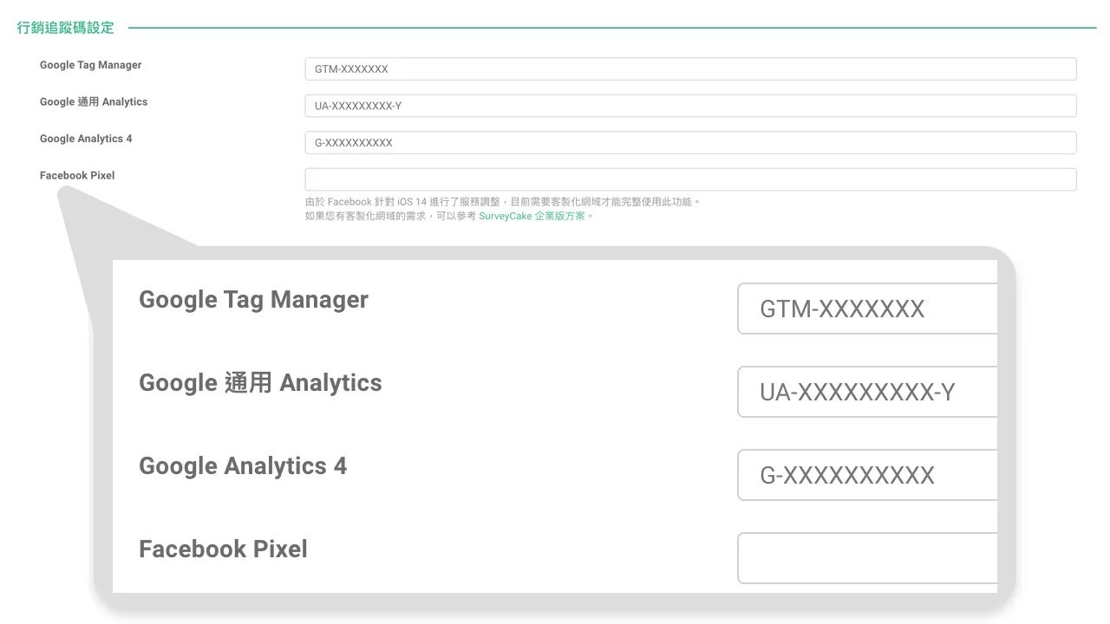1110x624 pixels.
Task: Click the 如果您有客製化網域的需求 hint text
Action: click(x=390, y=217)
